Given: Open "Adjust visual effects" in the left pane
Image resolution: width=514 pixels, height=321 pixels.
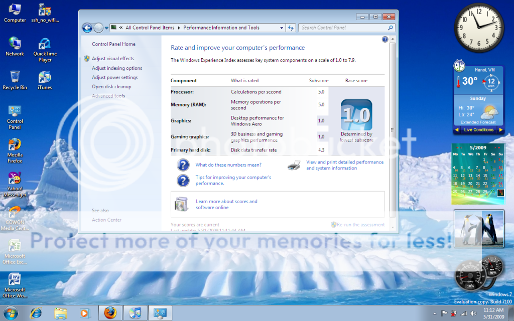Looking at the screenshot, I should tap(113, 58).
